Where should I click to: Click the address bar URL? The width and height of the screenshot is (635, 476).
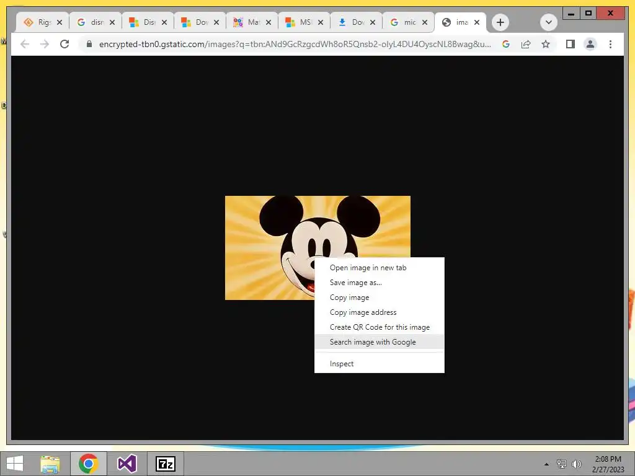tap(295, 44)
